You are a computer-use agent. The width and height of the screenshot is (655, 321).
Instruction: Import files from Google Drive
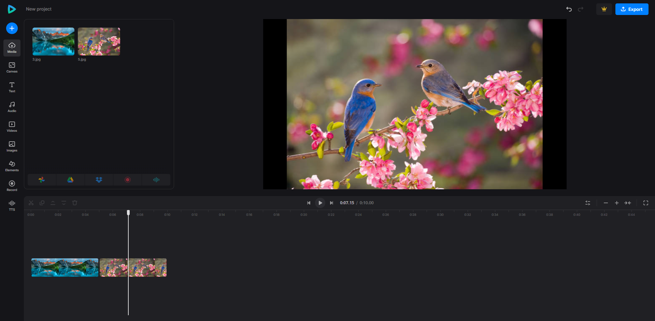(70, 179)
